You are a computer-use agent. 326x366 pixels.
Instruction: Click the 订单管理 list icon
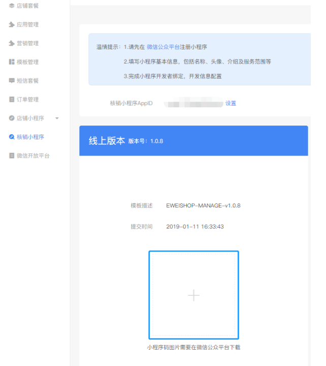click(12, 100)
